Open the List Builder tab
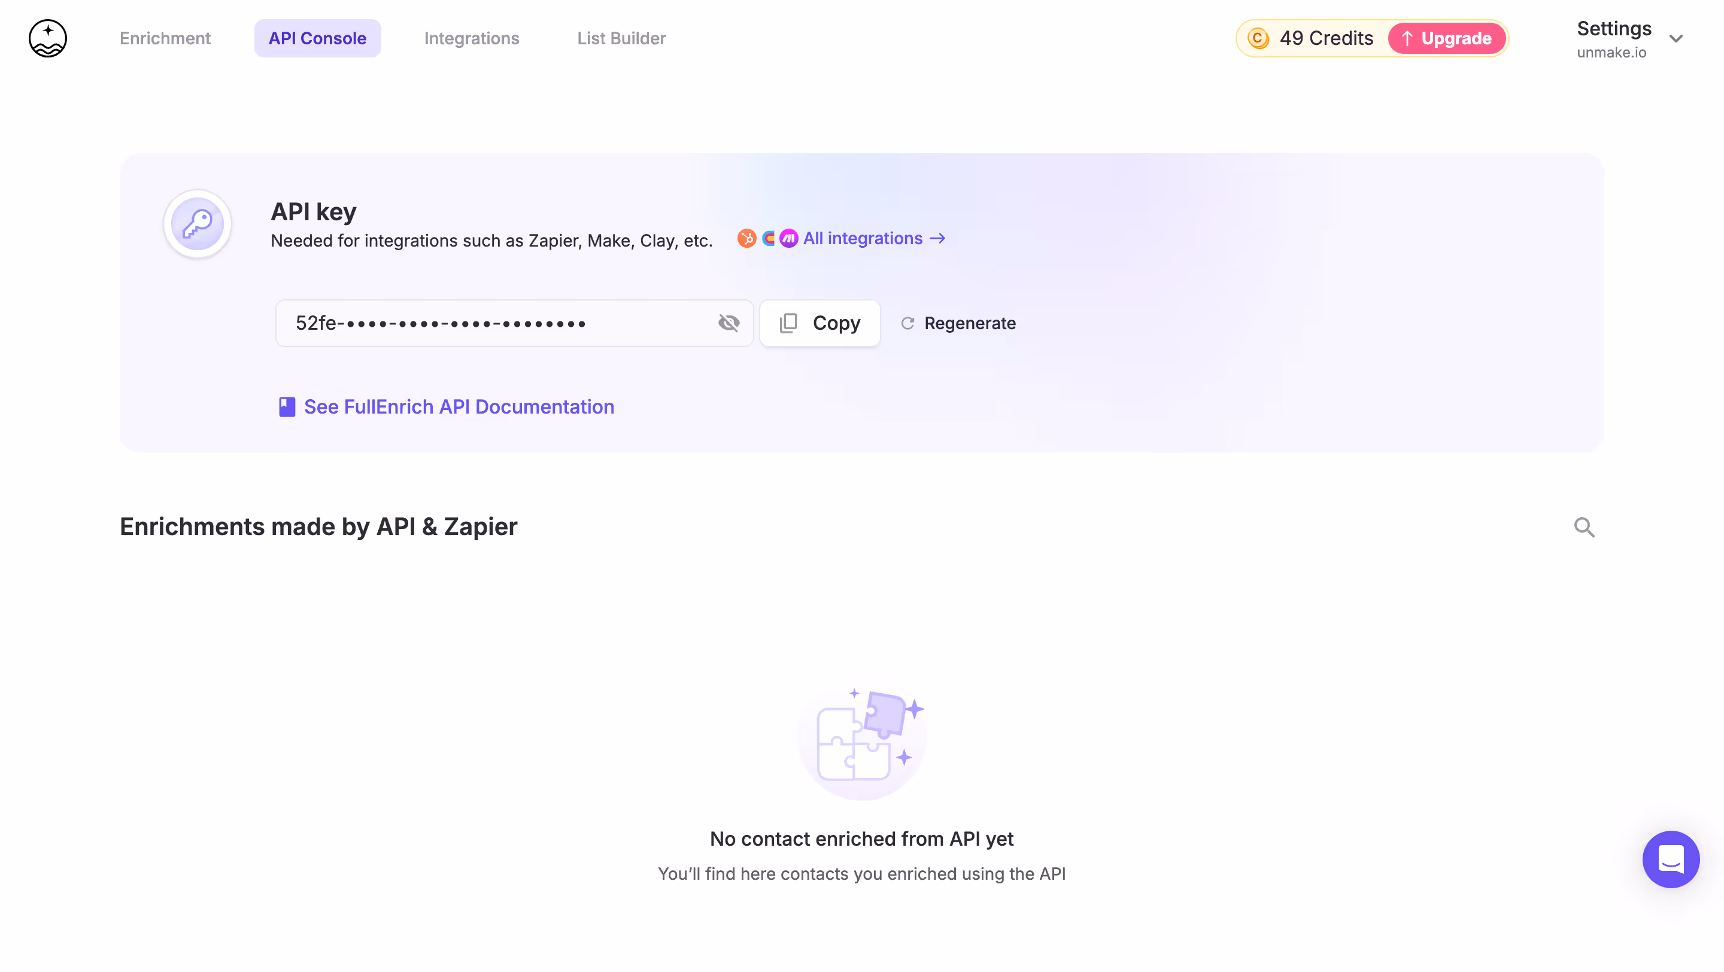1724x972 pixels. coord(621,38)
